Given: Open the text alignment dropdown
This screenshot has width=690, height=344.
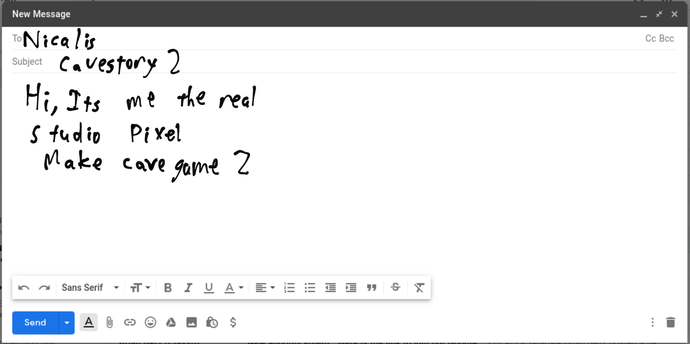Looking at the screenshot, I should pyautogui.click(x=265, y=288).
